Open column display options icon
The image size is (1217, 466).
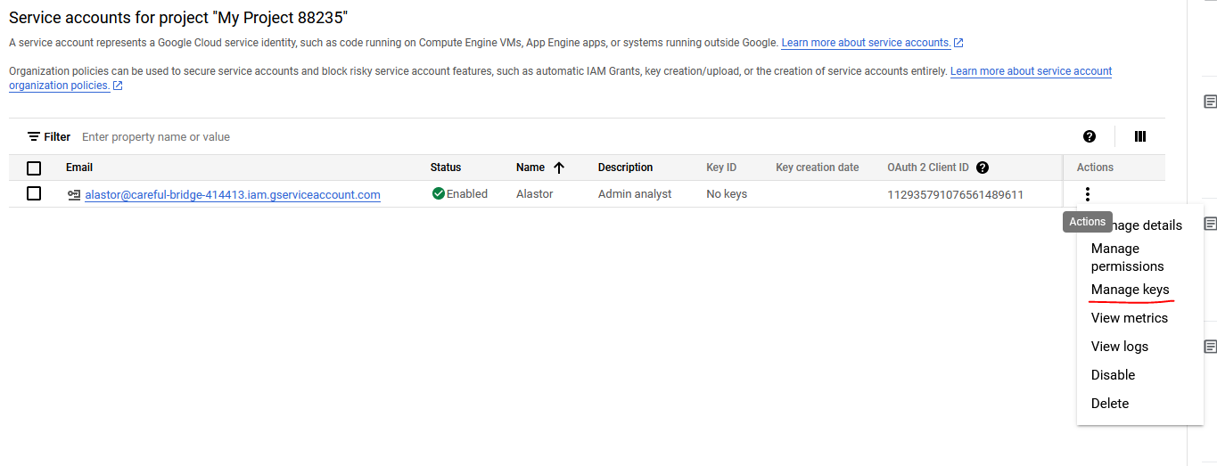[1139, 136]
